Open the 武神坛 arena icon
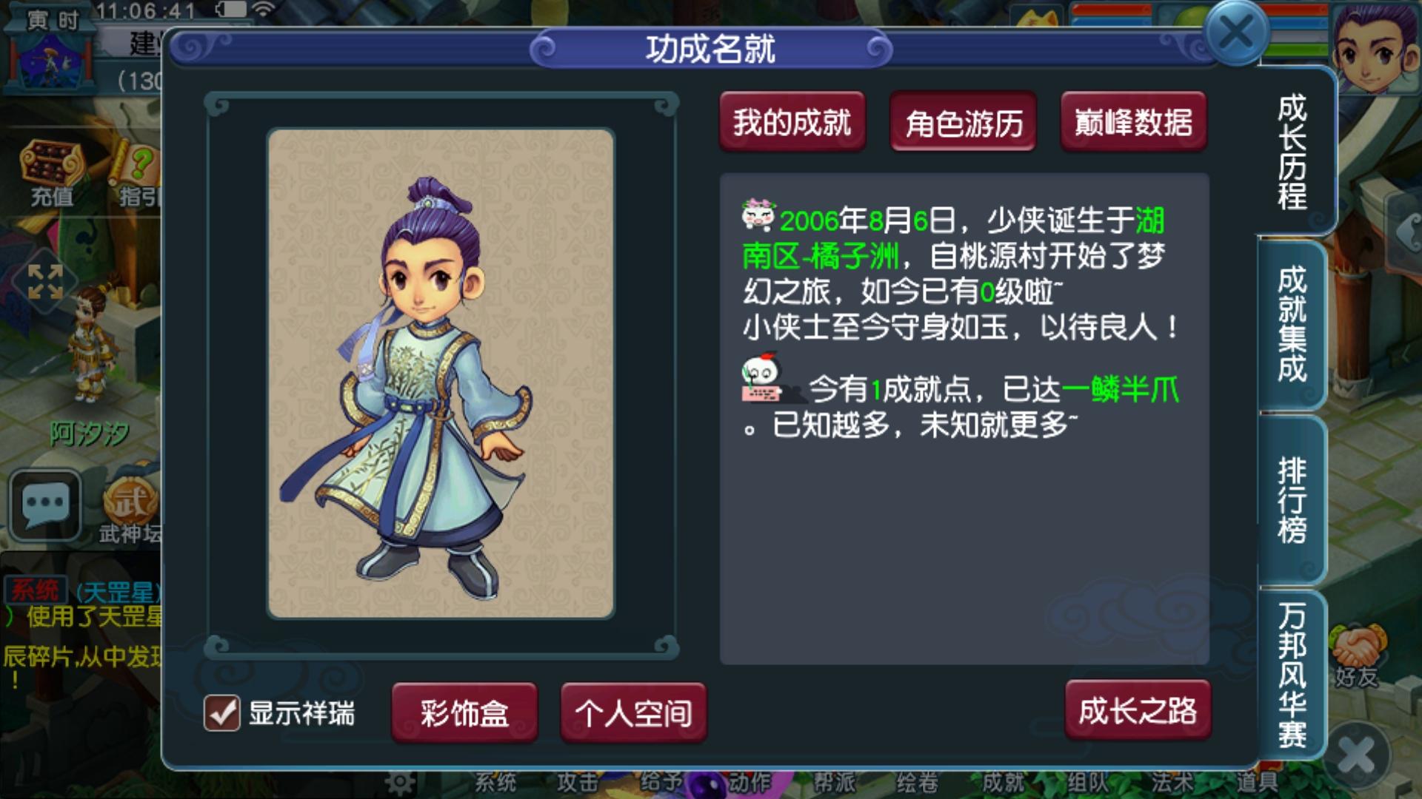Screen dimensions: 1422x799 point(131,510)
